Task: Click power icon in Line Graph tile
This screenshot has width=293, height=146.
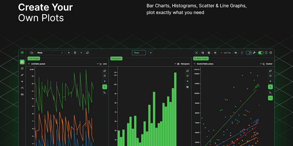Action: [x=105, y=76]
